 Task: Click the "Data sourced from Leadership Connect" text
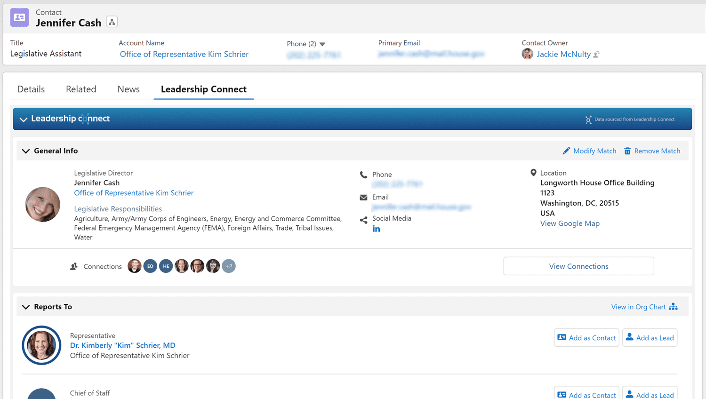coord(634,120)
